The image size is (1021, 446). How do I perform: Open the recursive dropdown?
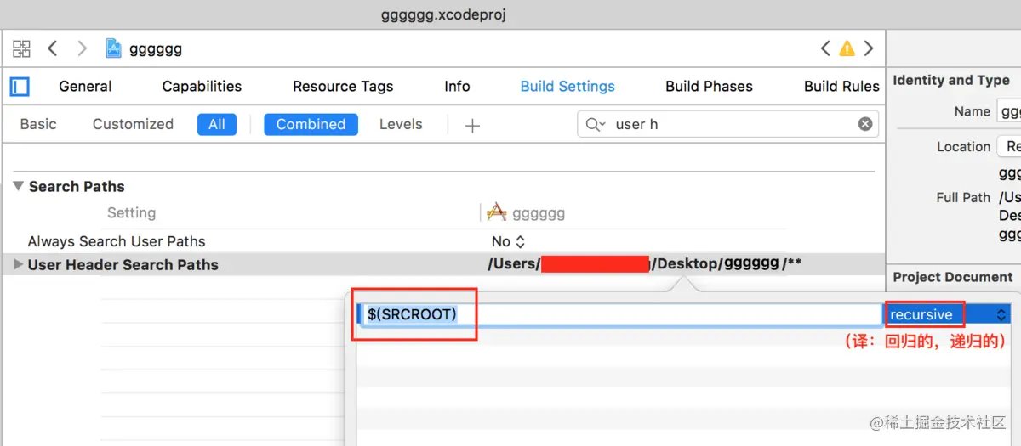pyautogui.click(x=947, y=314)
